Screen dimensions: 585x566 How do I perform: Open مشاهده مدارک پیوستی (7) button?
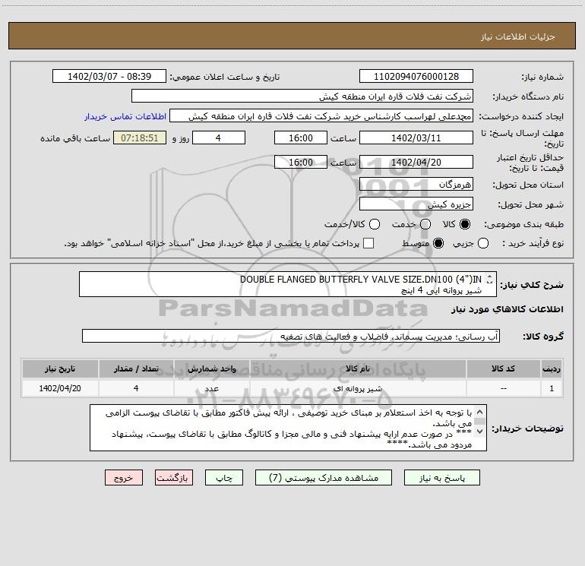(x=324, y=478)
